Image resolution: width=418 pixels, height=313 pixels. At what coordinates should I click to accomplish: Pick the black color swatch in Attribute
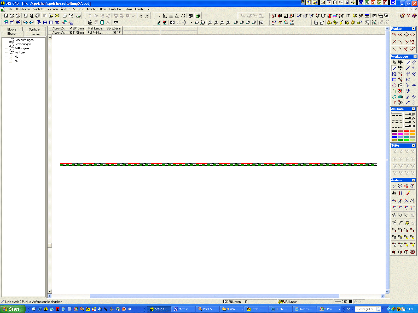pyautogui.click(x=394, y=131)
